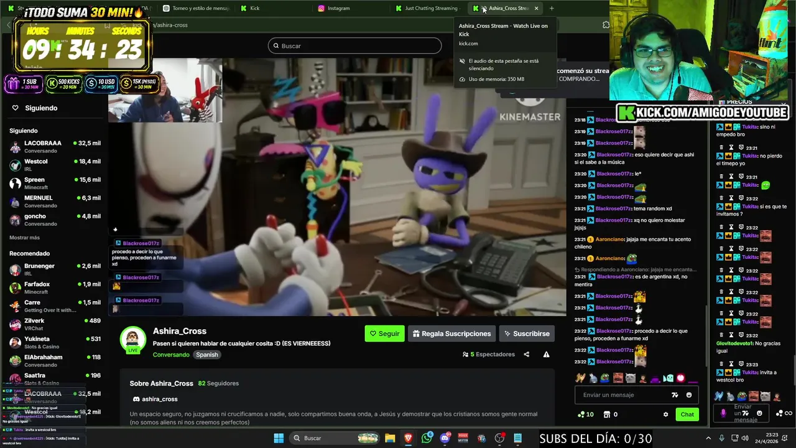
Task: Click the report warning triangle icon
Action: (x=546, y=354)
